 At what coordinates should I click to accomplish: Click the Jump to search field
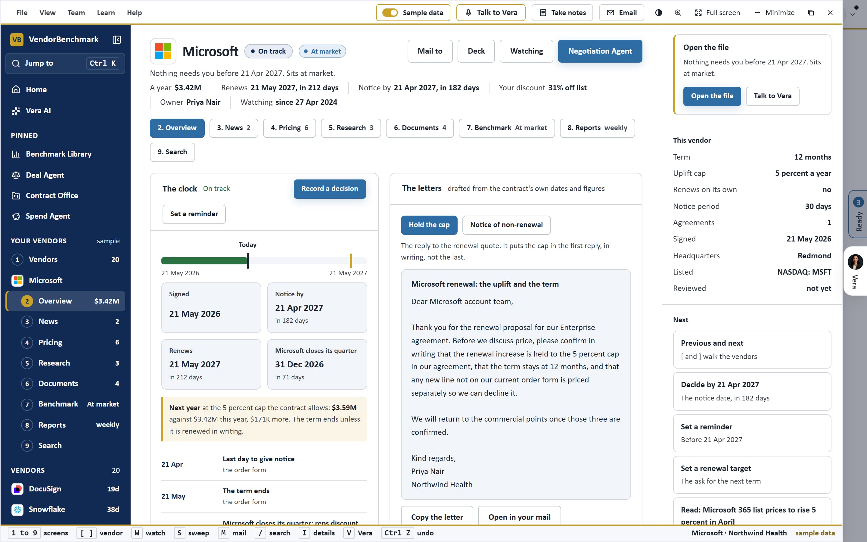tap(65, 64)
